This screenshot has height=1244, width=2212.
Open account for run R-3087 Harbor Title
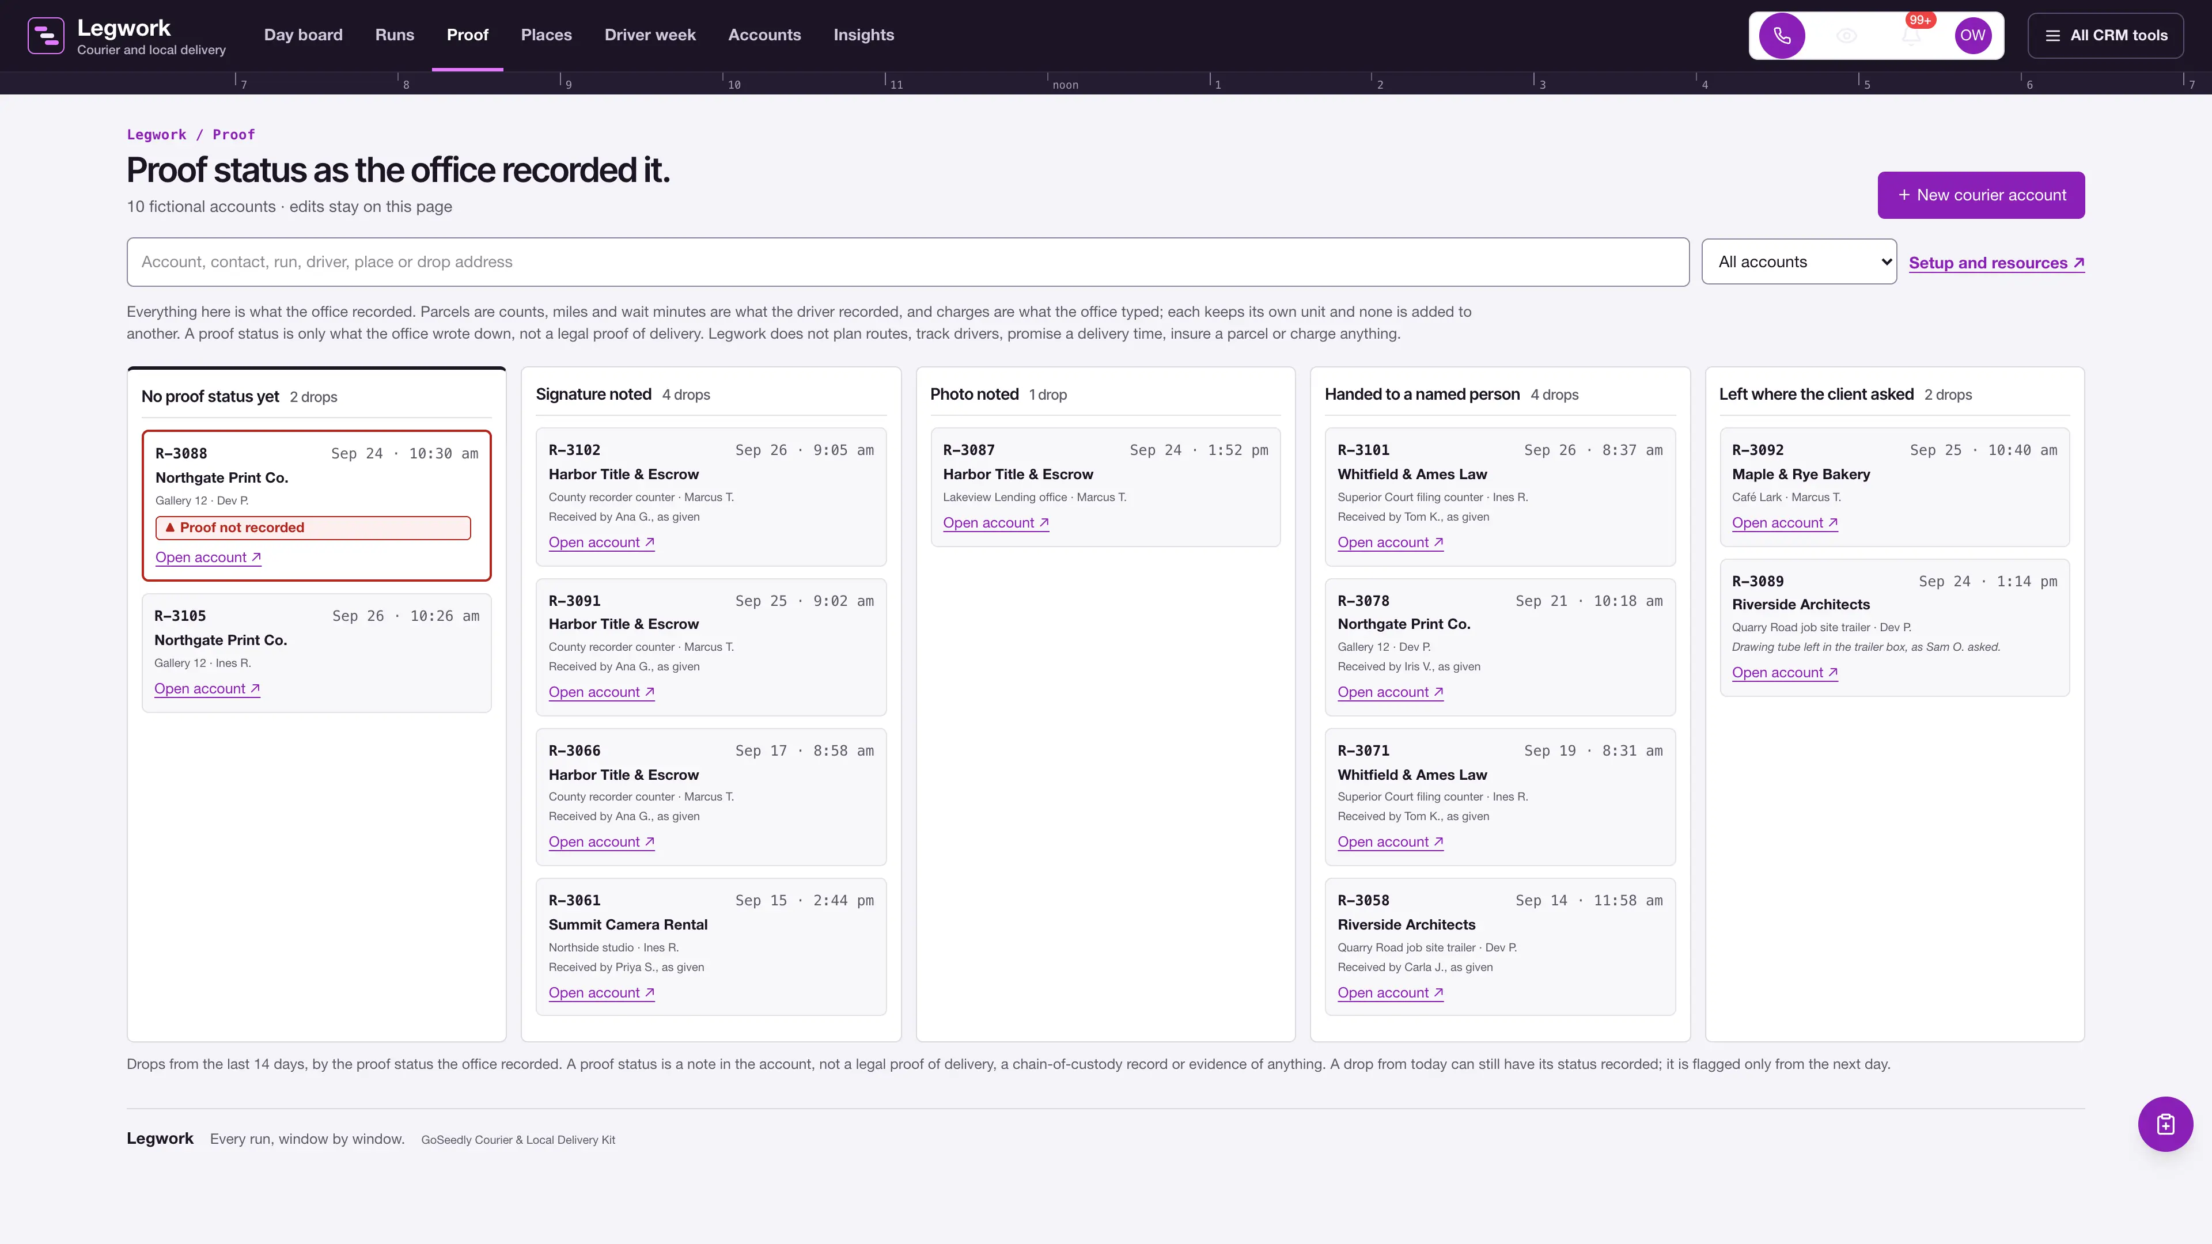coord(996,523)
